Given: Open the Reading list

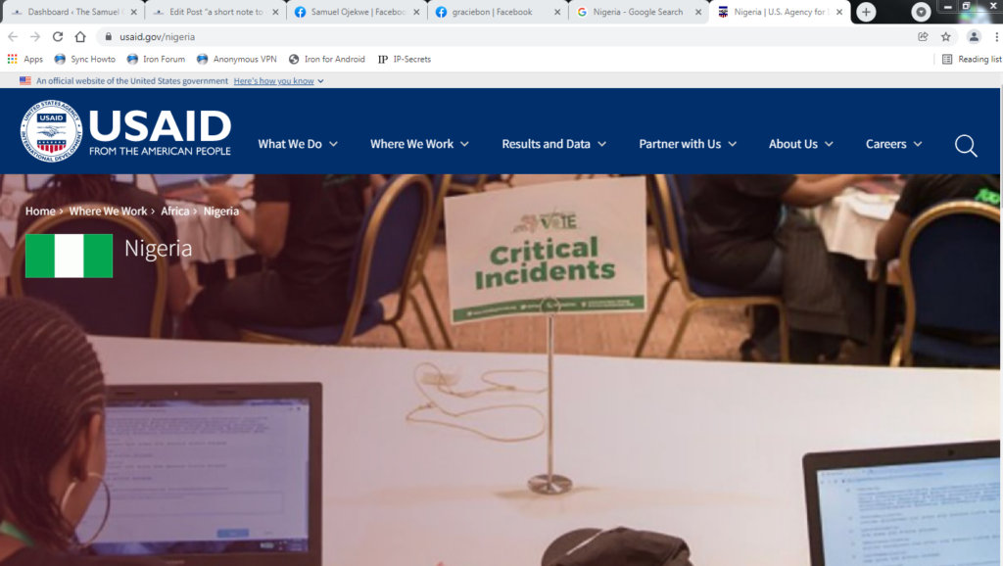Looking at the screenshot, I should [x=971, y=59].
